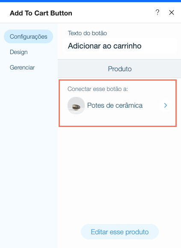
Task: Click the Produto section header
Action: (119, 69)
